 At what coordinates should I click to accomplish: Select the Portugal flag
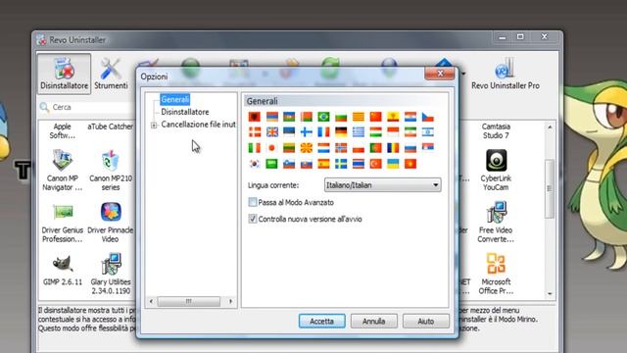point(375,148)
